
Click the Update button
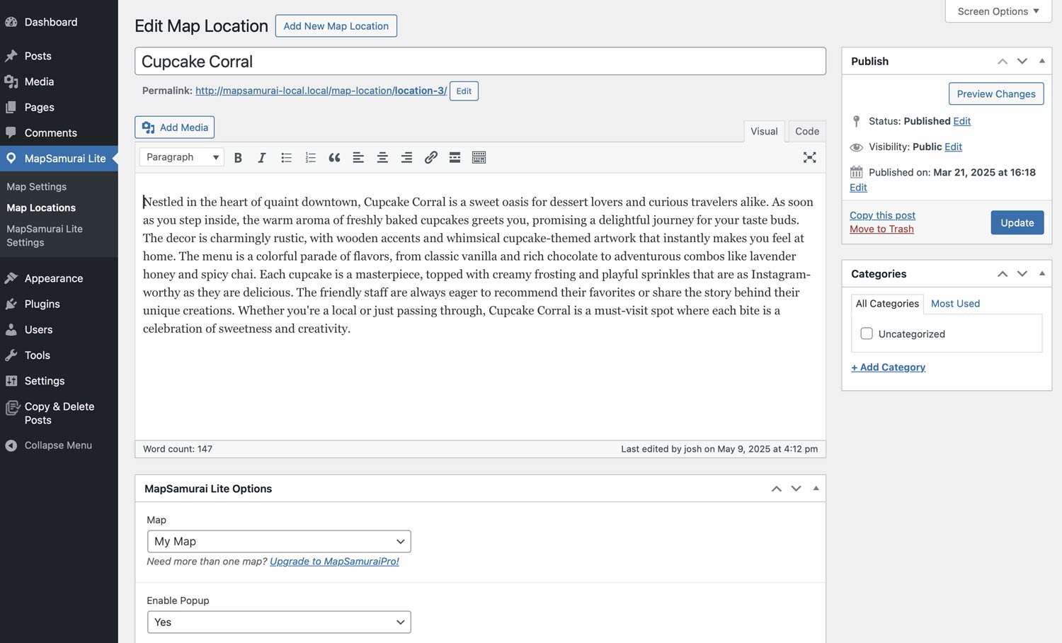pyautogui.click(x=1017, y=222)
